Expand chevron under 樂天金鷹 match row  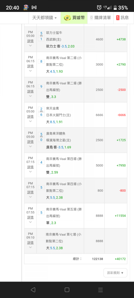30,121
